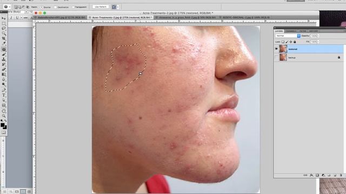Click the Fill percentage field
This screenshot has width=346, height=194.
[x=314, y=42]
